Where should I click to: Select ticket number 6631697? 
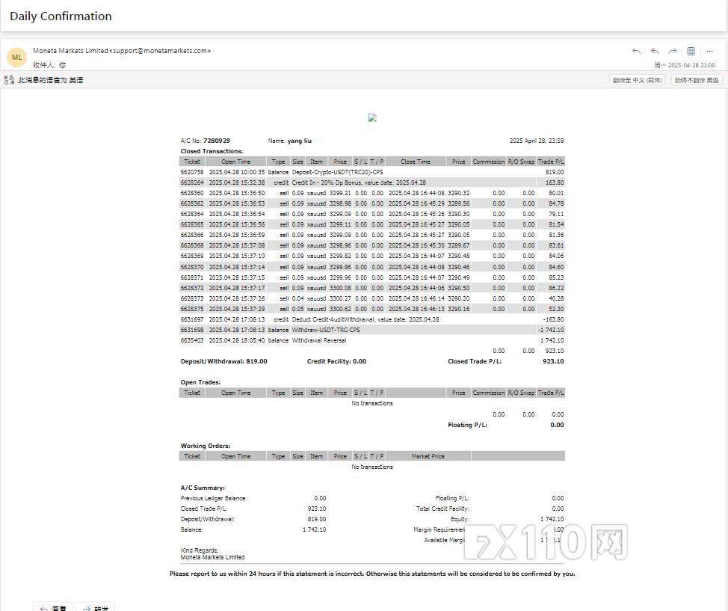point(192,319)
